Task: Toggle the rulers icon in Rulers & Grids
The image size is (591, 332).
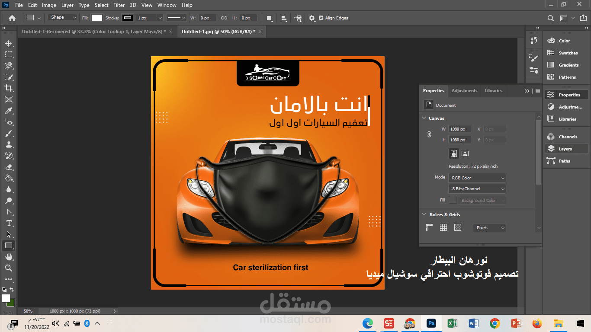Action: coord(429,227)
